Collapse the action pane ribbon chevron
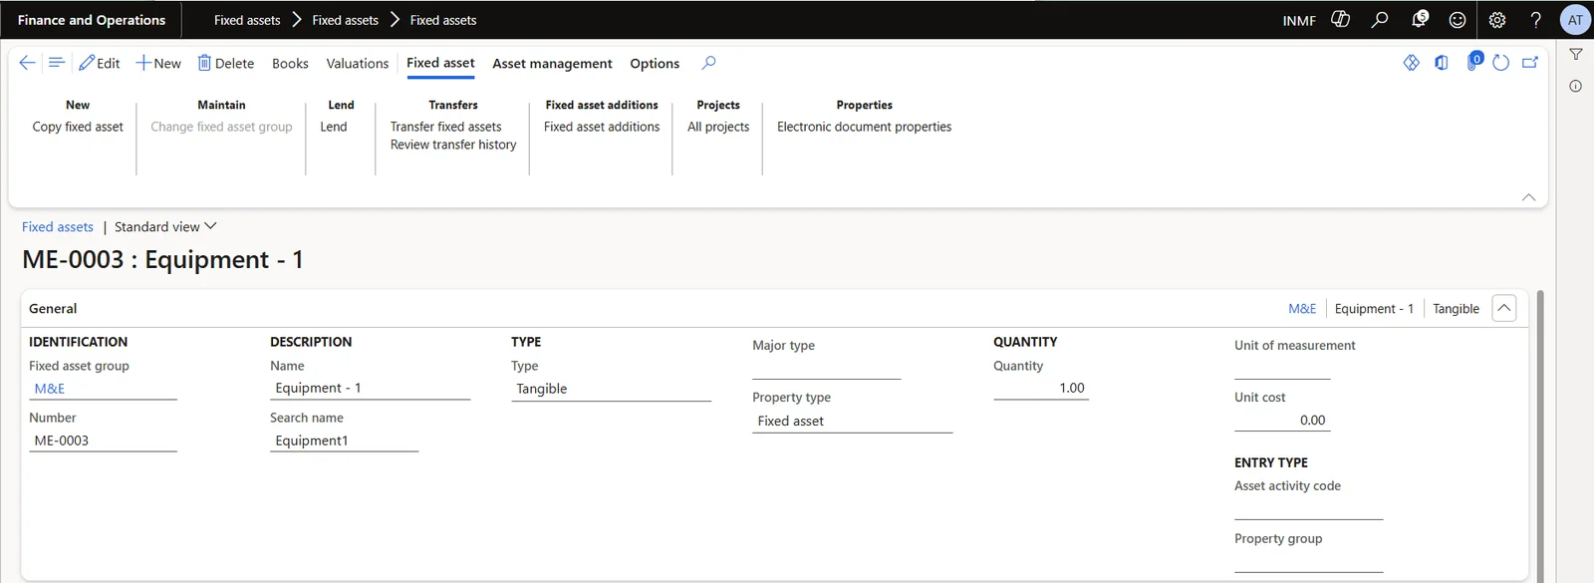This screenshot has width=1594, height=583. pos(1529,197)
